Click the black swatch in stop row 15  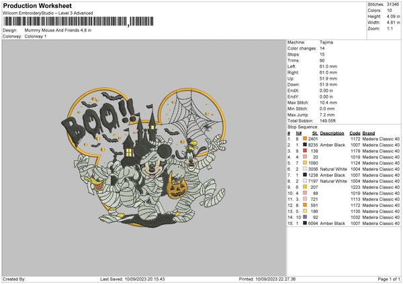tap(305, 223)
